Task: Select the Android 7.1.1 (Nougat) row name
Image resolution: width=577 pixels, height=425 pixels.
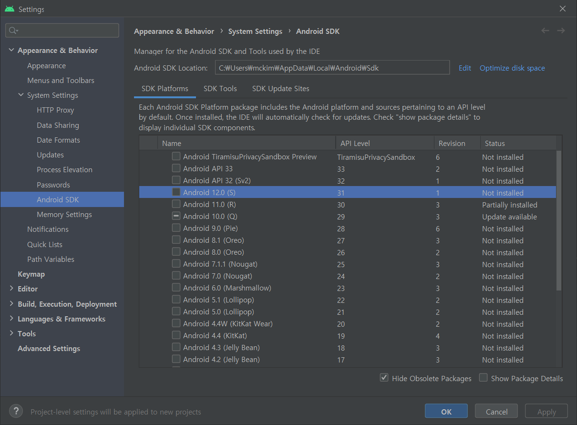Action: (220, 264)
